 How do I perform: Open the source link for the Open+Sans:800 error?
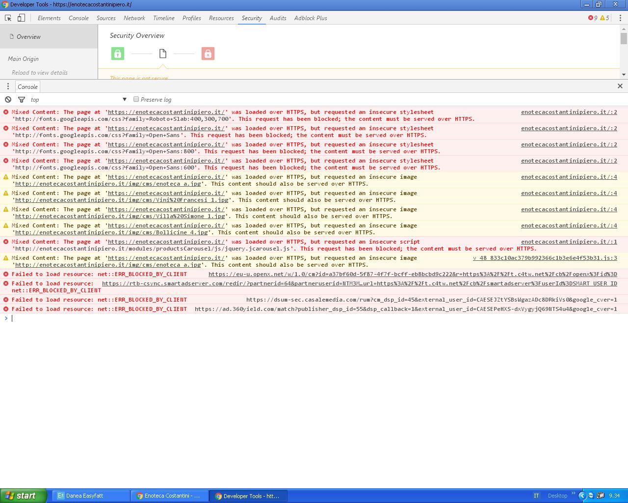pos(569,144)
